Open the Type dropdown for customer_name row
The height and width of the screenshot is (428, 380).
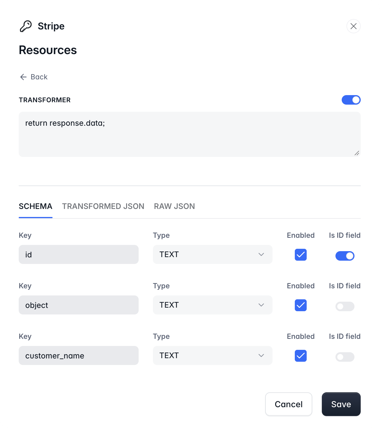[213, 355]
